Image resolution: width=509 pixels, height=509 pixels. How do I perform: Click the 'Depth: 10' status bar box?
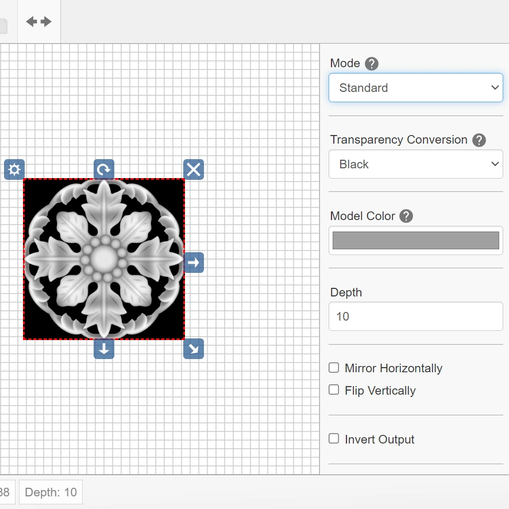[x=51, y=492]
